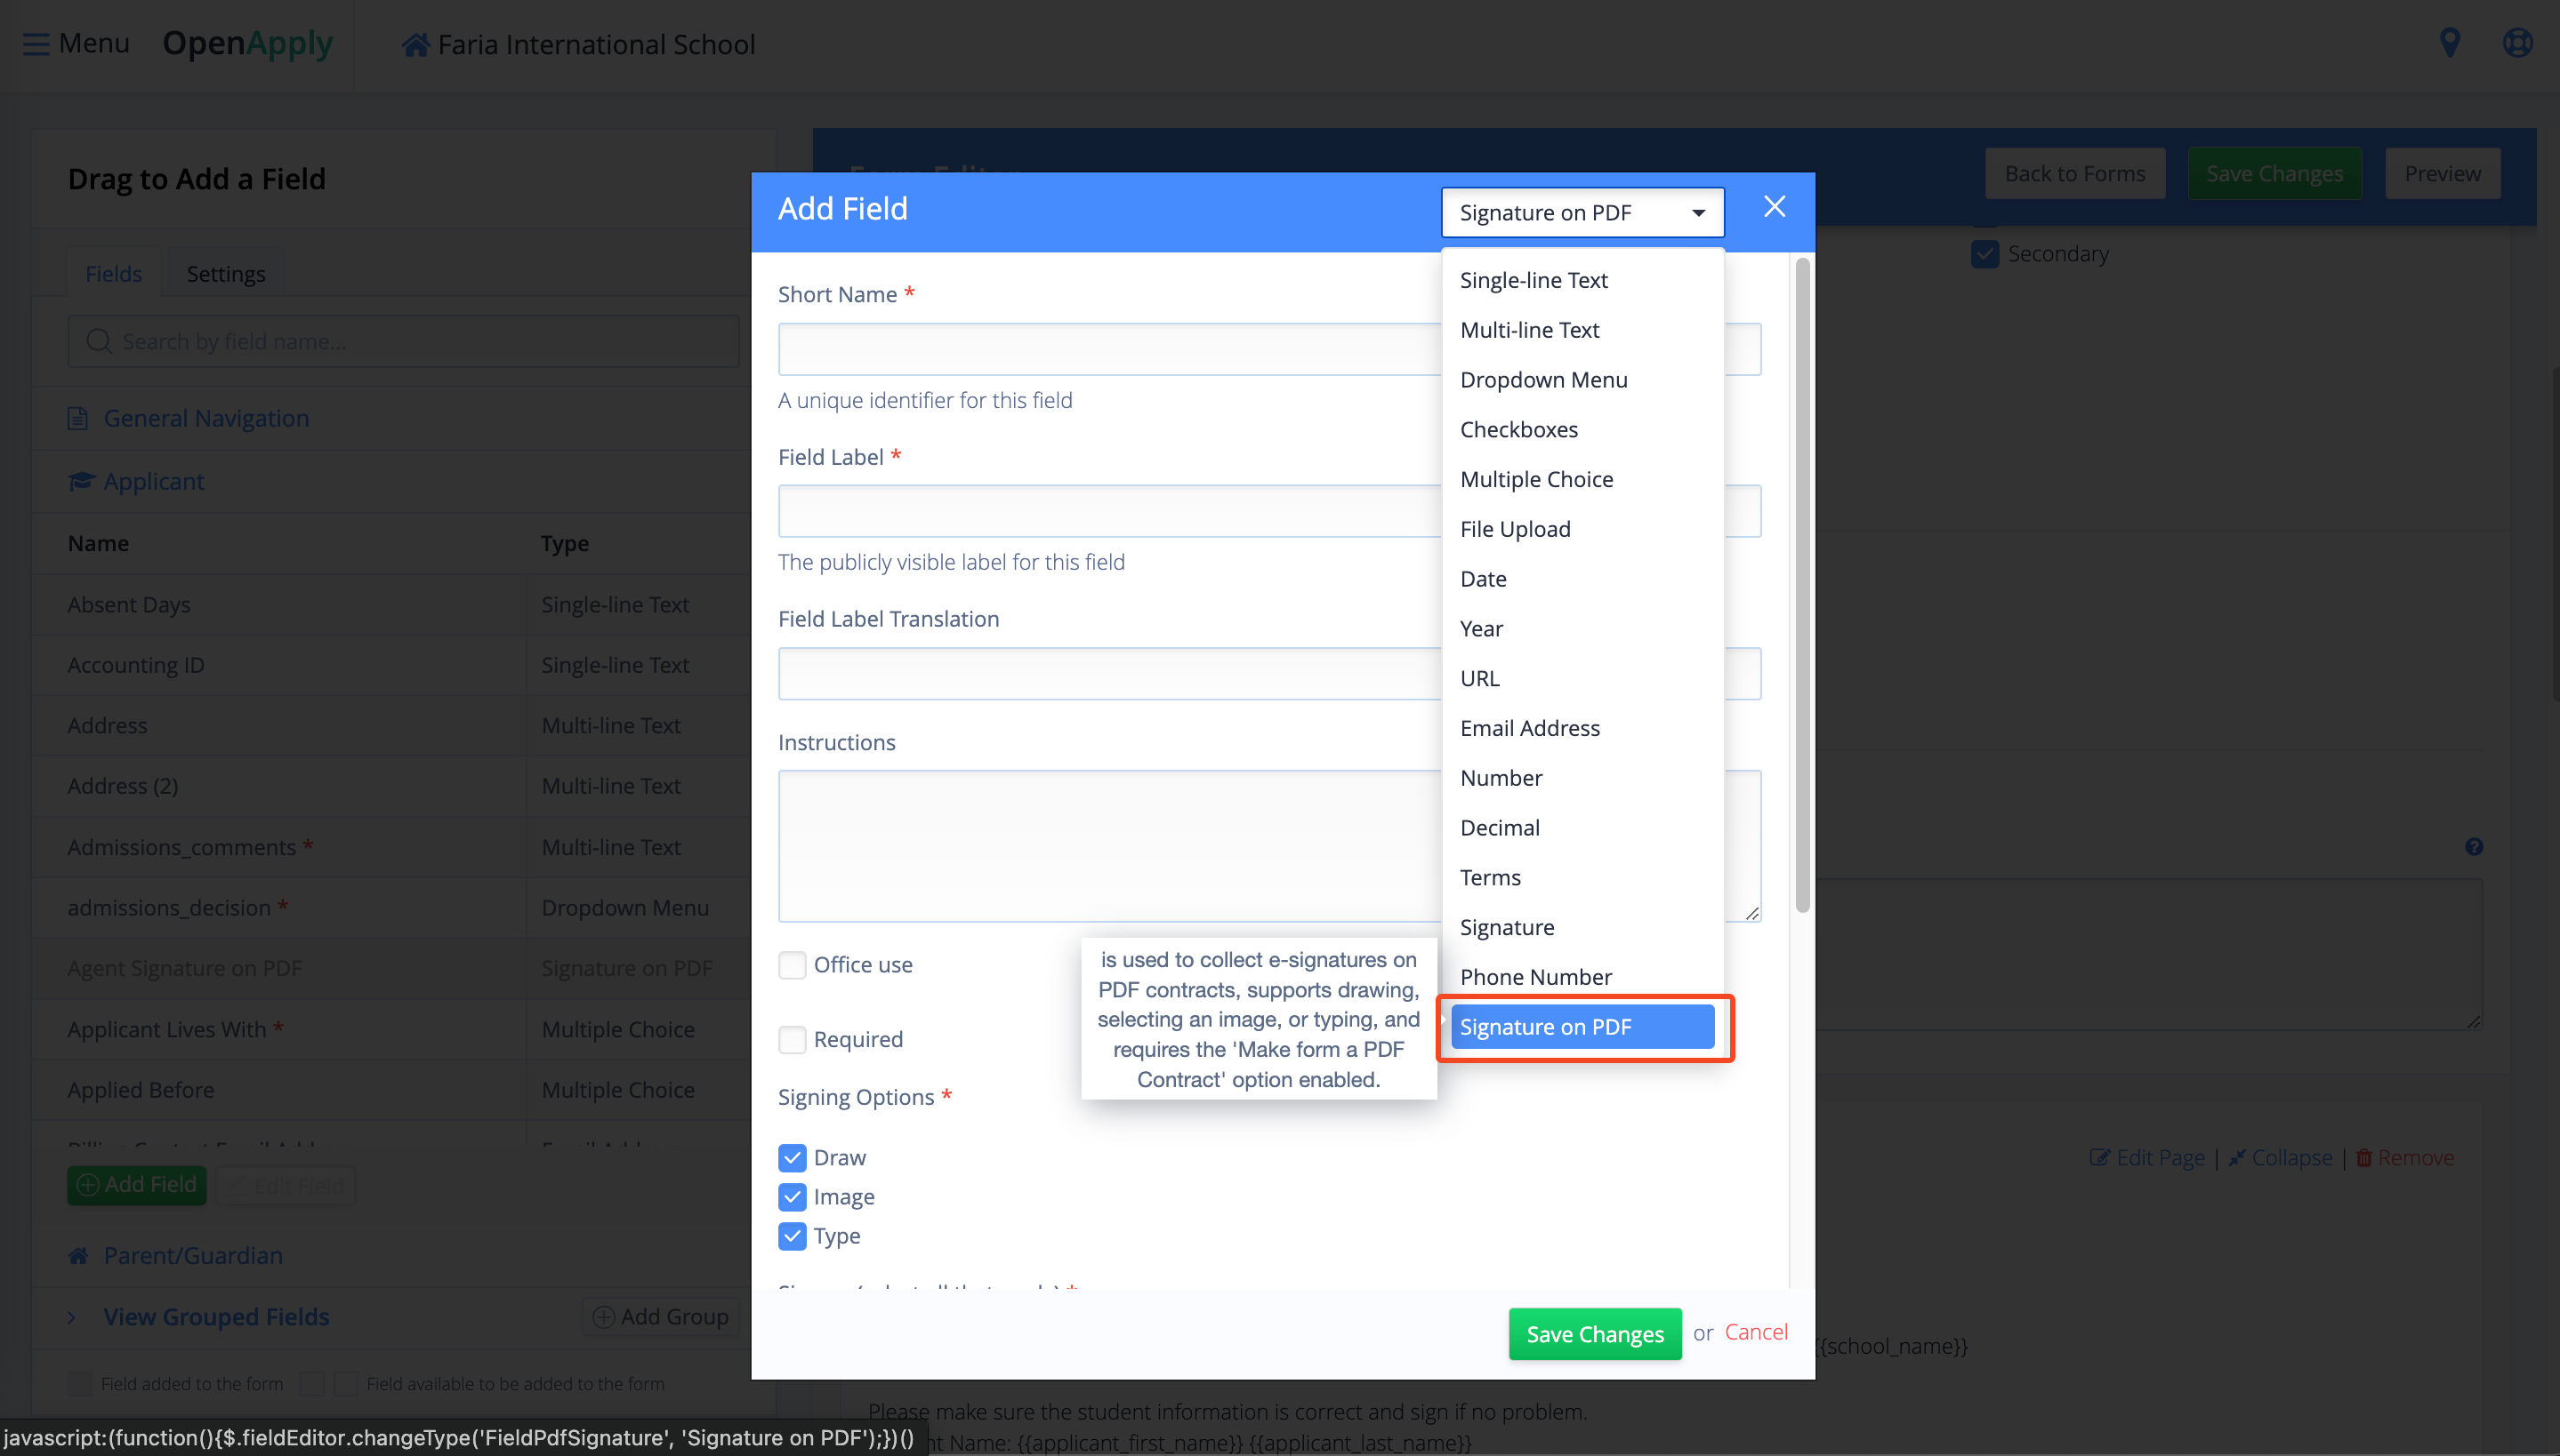Click the Applicant graduation cap icon
The image size is (2560, 1456).
point(80,481)
